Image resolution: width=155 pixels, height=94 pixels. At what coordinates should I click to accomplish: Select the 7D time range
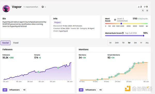(x=123, y=43)
